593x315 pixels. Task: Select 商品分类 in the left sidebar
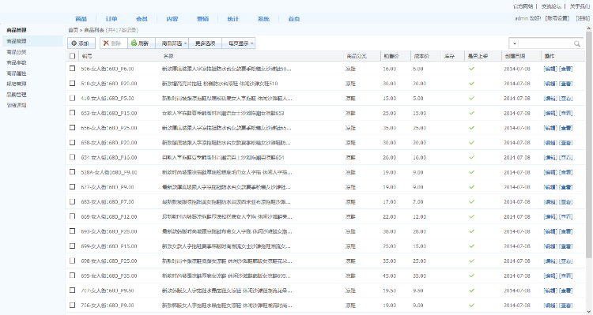(17, 52)
